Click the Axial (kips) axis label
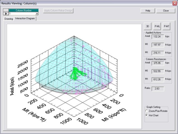Viewport: 178px width, 134px height. point(12,86)
